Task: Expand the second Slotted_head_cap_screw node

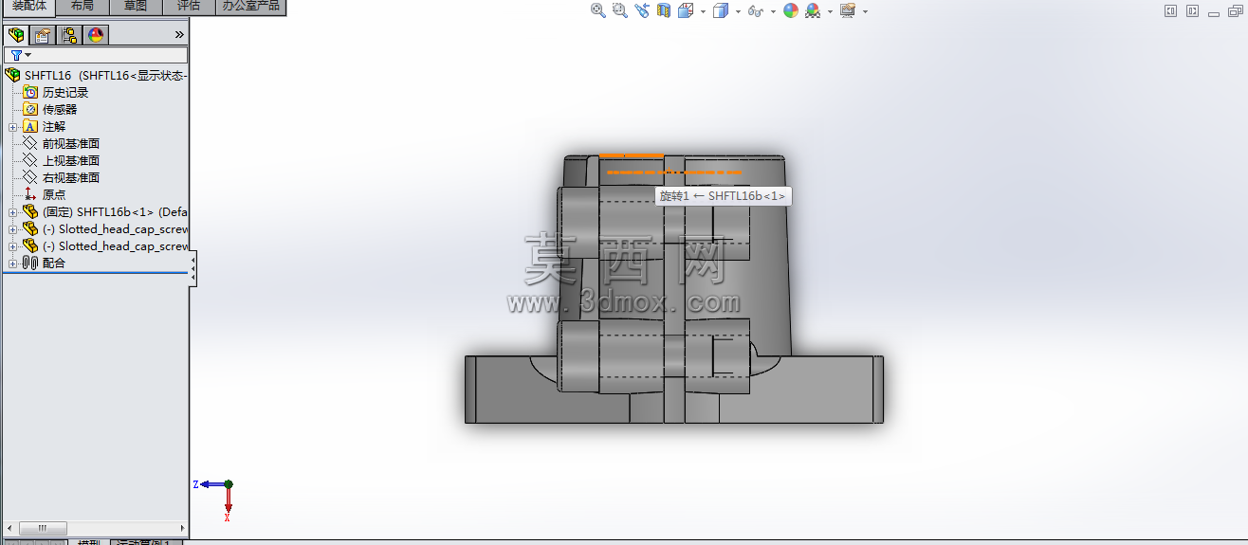Action: click(x=12, y=246)
